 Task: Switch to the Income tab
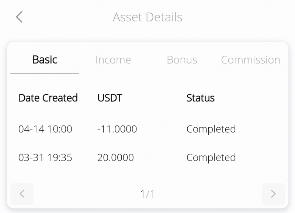tap(113, 60)
